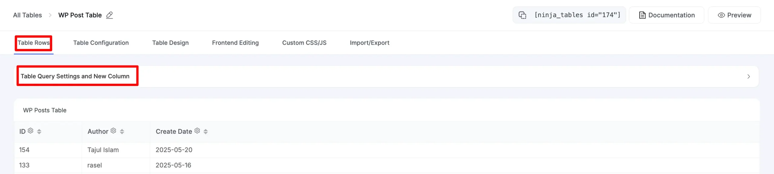The image size is (774, 174).
Task: Sort the table by the ID column arrows
Action: 39,131
